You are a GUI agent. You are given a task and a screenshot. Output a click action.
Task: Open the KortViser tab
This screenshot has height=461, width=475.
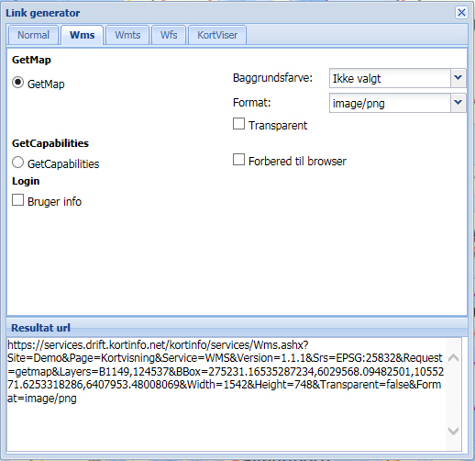(x=217, y=35)
